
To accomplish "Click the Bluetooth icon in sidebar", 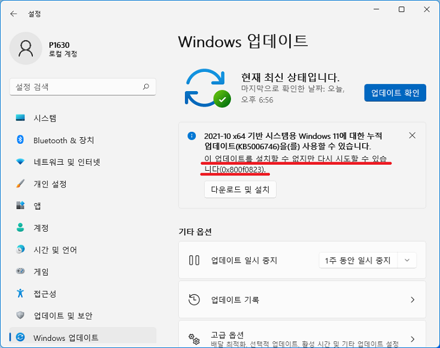I will point(20,140).
